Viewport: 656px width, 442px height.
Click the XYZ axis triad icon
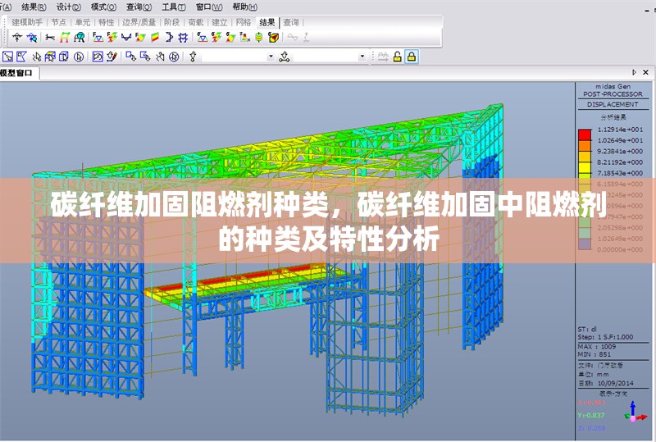click(x=635, y=412)
